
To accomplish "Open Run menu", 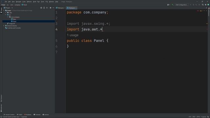I will click(x=39, y=2).
